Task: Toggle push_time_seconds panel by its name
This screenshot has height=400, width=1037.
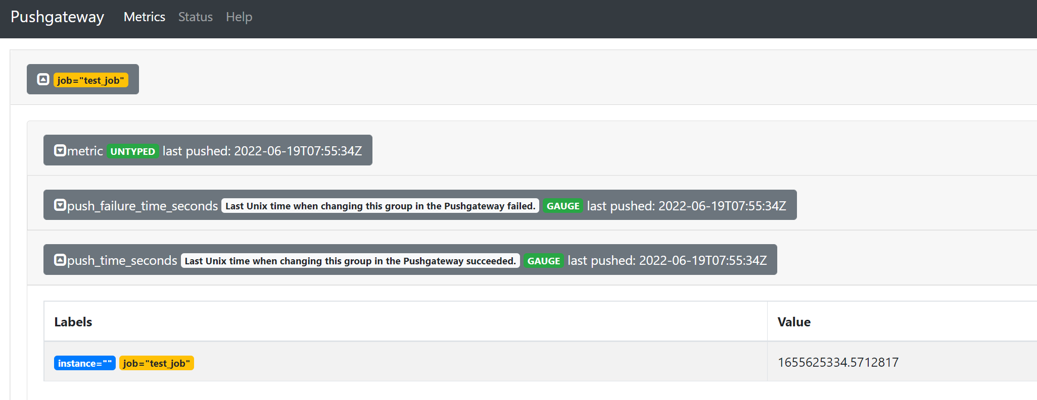Action: point(122,260)
